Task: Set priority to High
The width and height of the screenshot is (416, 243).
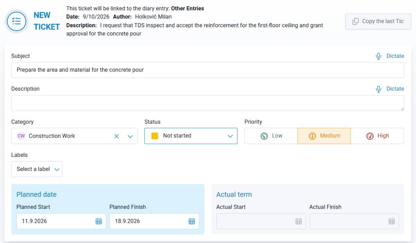Action: coord(377,136)
